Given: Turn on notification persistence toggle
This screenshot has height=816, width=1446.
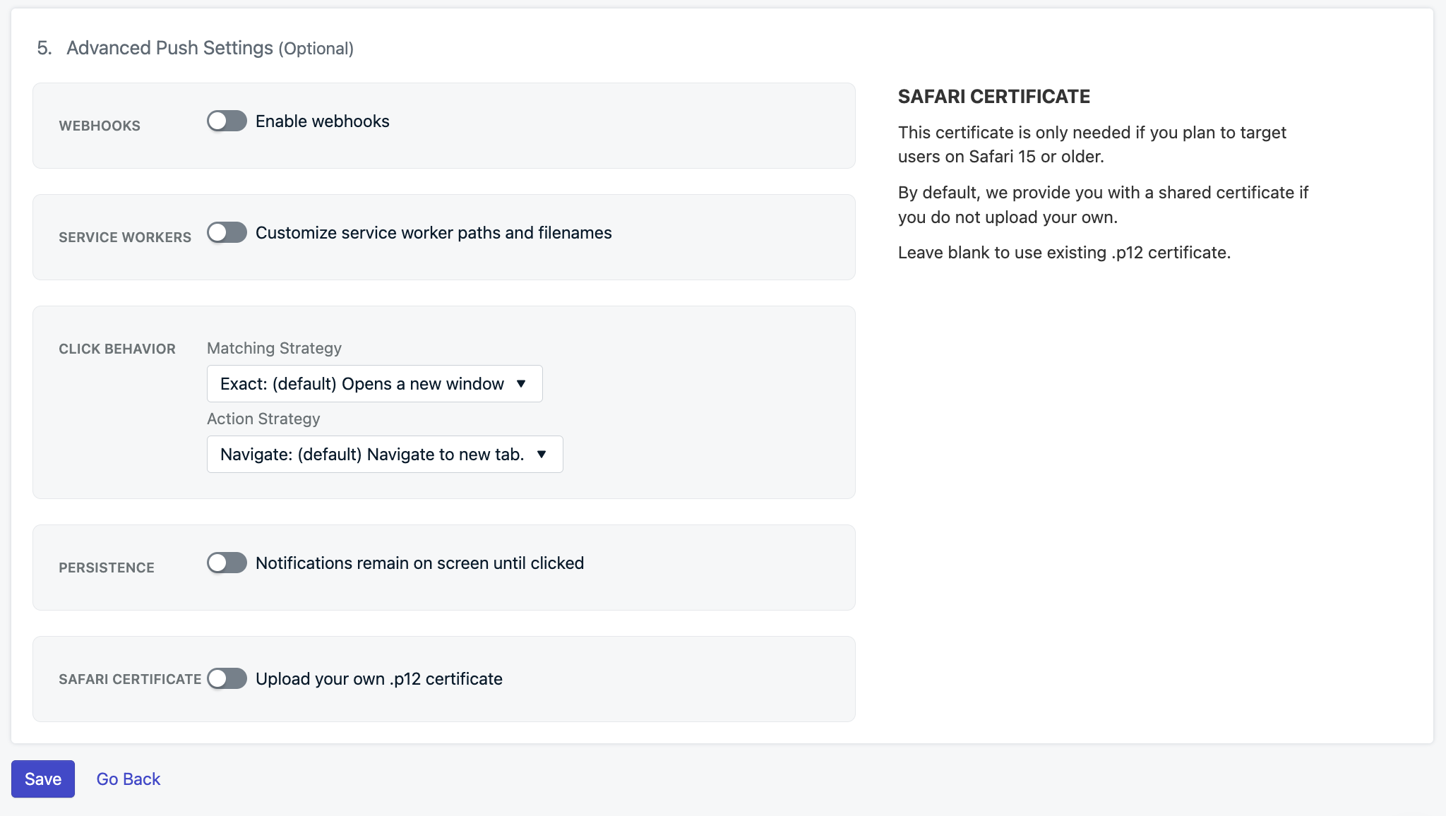Looking at the screenshot, I should (227, 563).
